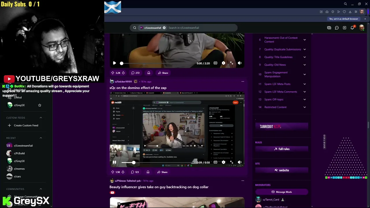Viewport: 370px width, 208px height.
Task: Open moderator u/Tarrot_Card profile
Action: tap(271, 200)
